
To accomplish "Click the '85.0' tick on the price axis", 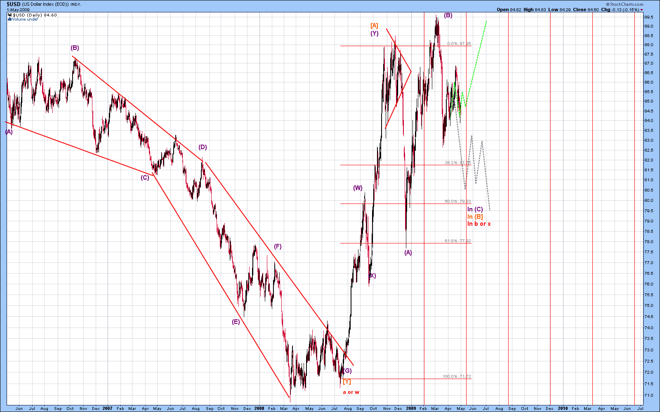I will [x=648, y=101].
